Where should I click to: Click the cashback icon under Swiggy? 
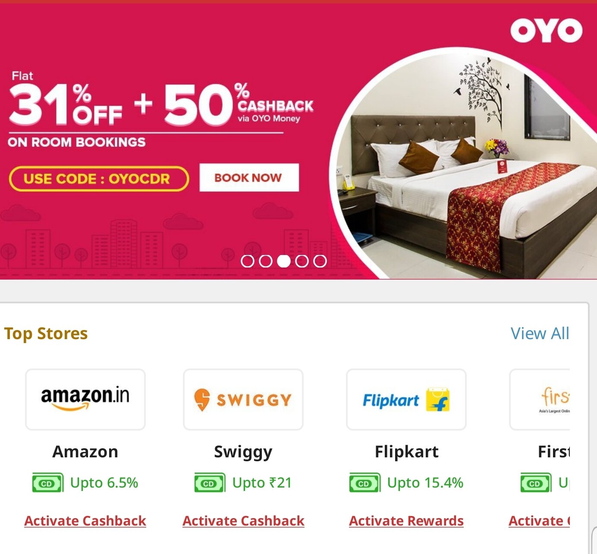click(x=210, y=483)
